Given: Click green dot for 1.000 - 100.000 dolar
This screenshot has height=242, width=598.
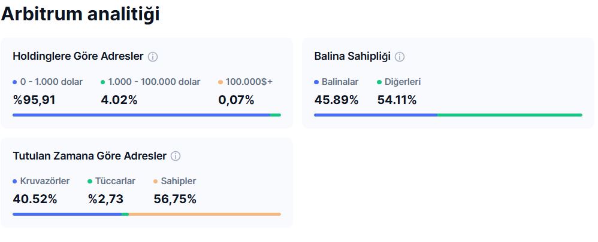Looking at the screenshot, I should tap(102, 82).
